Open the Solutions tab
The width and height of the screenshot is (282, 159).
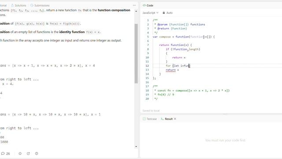pyautogui.click(x=19, y=5)
